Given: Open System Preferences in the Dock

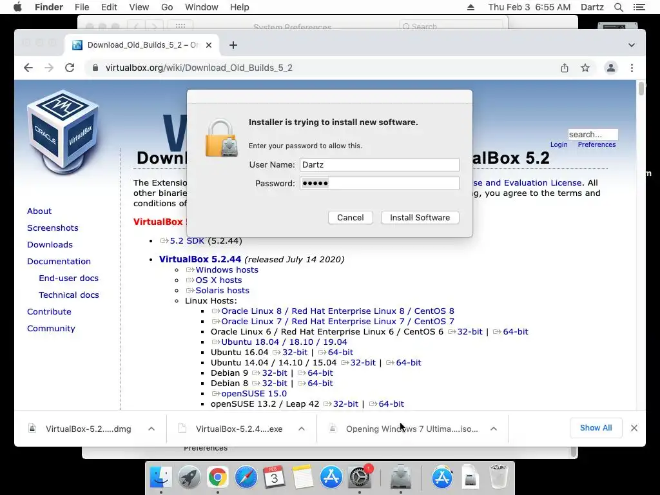Looking at the screenshot, I should click(359, 477).
